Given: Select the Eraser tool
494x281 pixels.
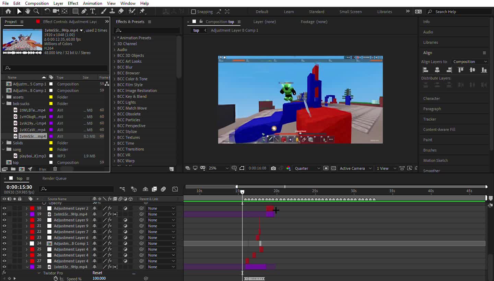Looking at the screenshot, I should (x=121, y=11).
